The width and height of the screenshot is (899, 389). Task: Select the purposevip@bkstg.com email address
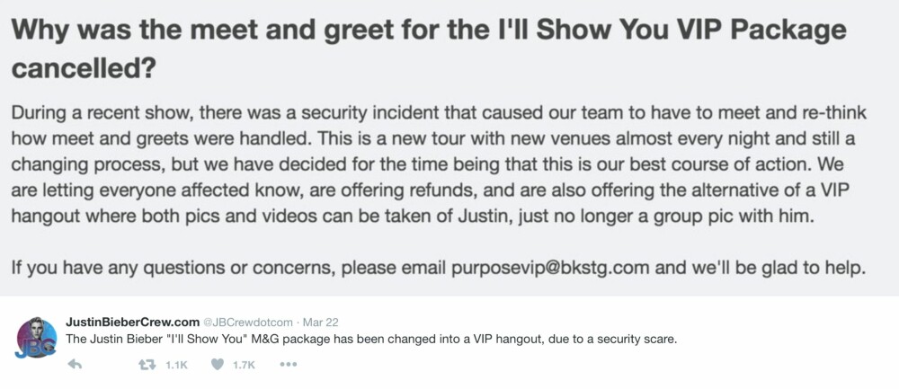click(551, 268)
